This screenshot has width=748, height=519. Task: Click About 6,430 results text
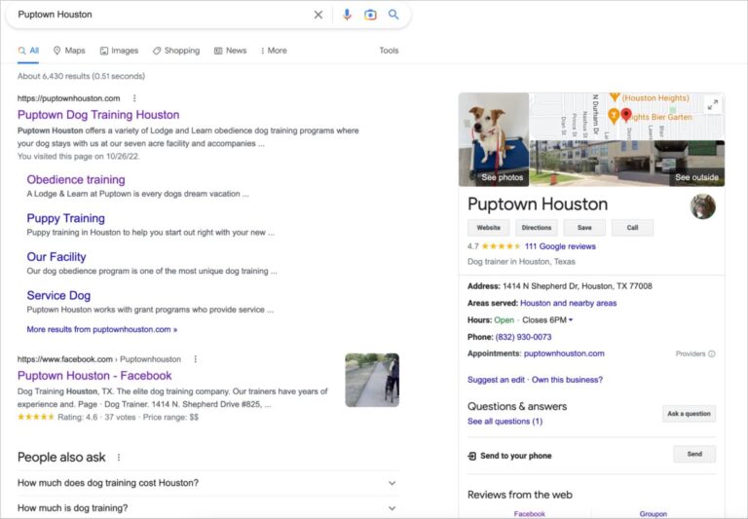pos(81,76)
